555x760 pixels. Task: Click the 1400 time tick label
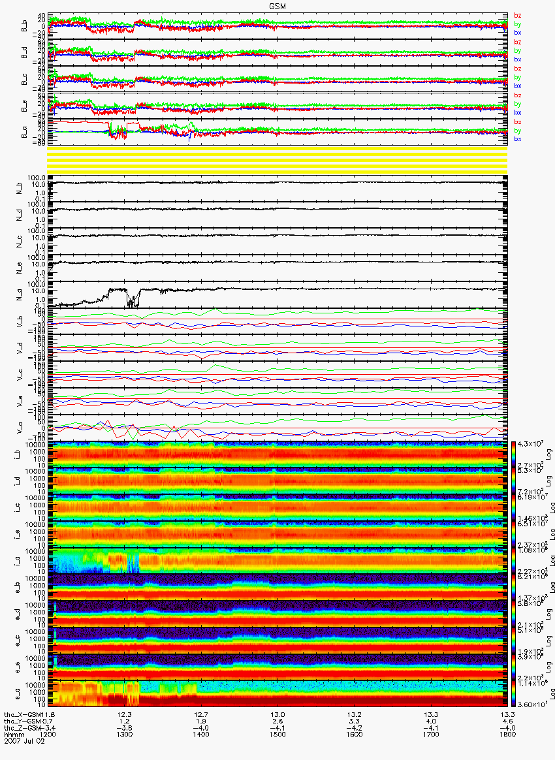tap(200, 735)
